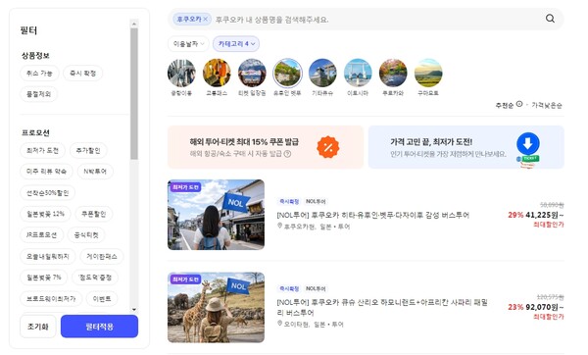Toggle the 이벤트 filter chip
The image size is (588, 355).
(x=102, y=299)
